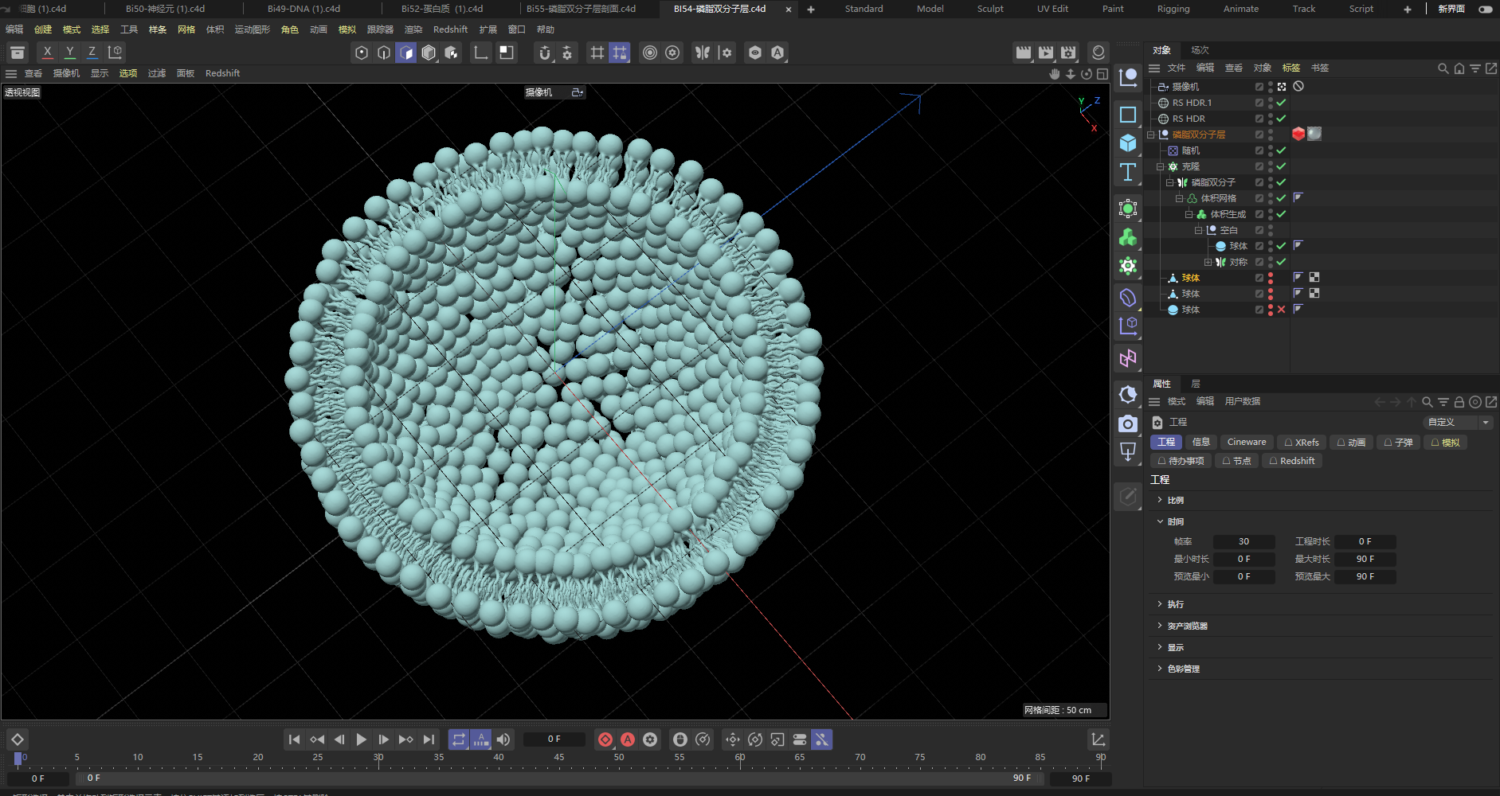Select the text spline T tool

pos(1128,172)
